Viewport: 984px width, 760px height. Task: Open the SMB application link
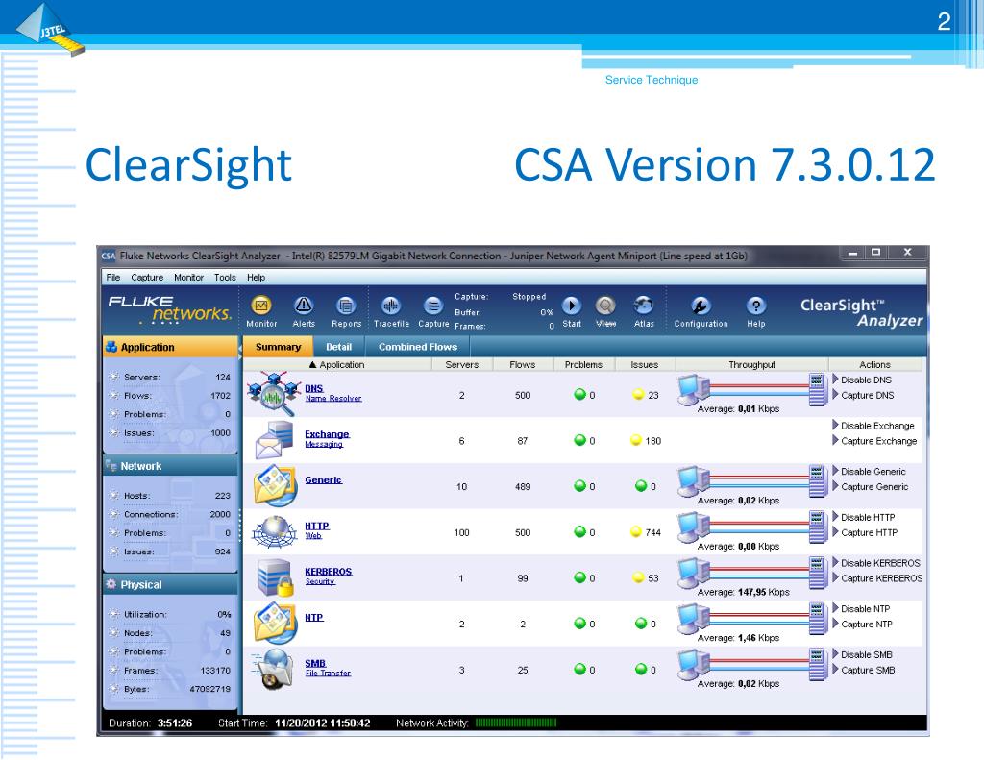315,663
